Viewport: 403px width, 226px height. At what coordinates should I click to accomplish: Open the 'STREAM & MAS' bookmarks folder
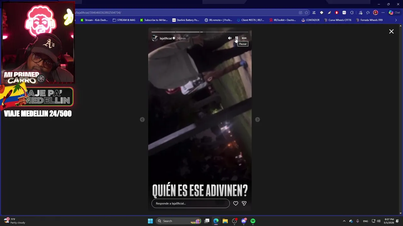[124, 20]
